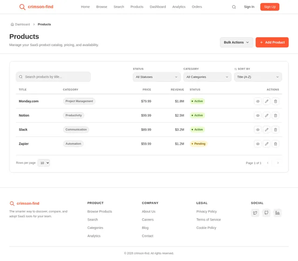Go to next page arrow
This screenshot has width=298, height=261.
pyautogui.click(x=278, y=163)
